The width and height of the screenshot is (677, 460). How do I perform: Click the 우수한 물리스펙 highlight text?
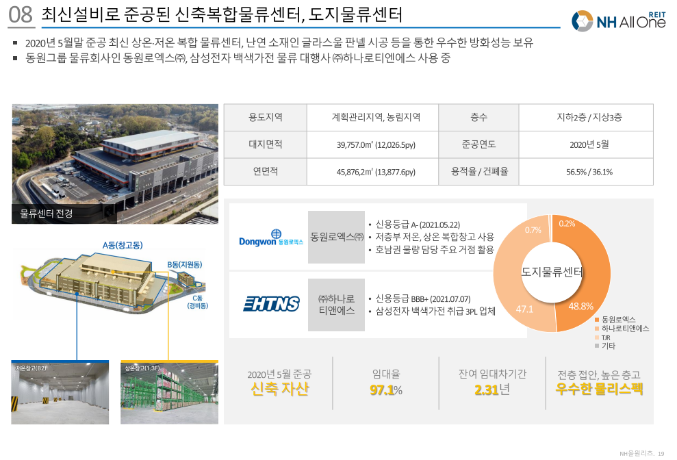click(x=599, y=389)
